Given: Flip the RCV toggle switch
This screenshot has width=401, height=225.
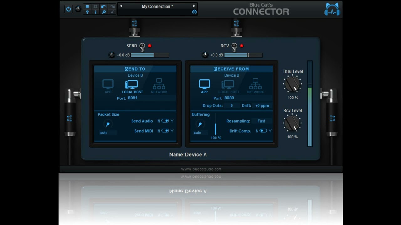Looking at the screenshot, I should (x=234, y=47).
